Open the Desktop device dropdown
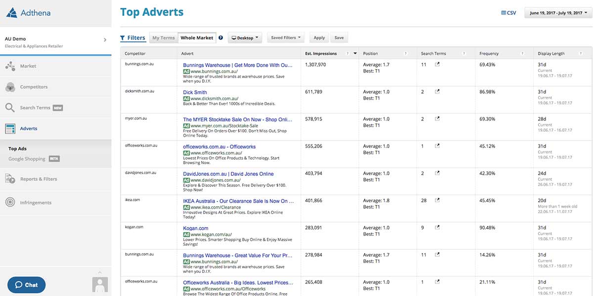Image resolution: width=601 pixels, height=296 pixels. (x=245, y=38)
